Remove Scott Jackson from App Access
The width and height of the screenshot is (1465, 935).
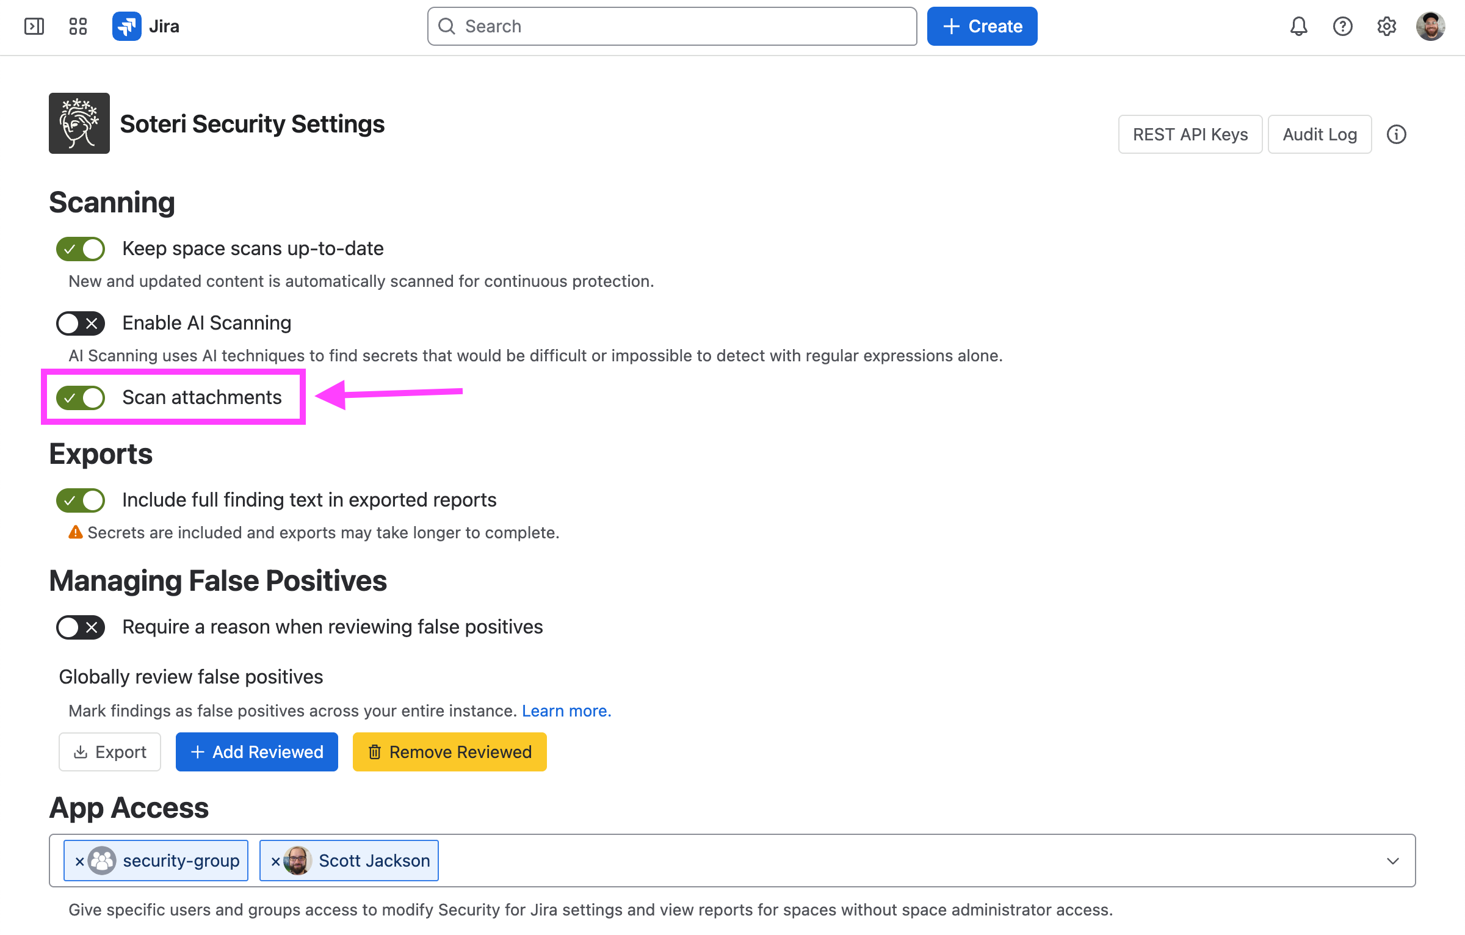click(x=275, y=861)
